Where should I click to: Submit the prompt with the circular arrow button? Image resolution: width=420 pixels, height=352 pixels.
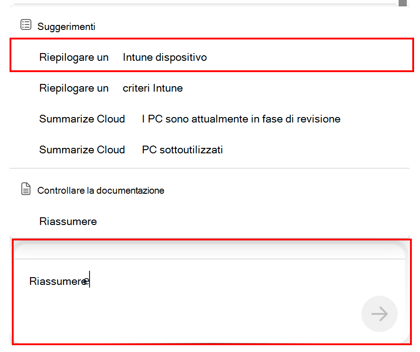click(380, 314)
